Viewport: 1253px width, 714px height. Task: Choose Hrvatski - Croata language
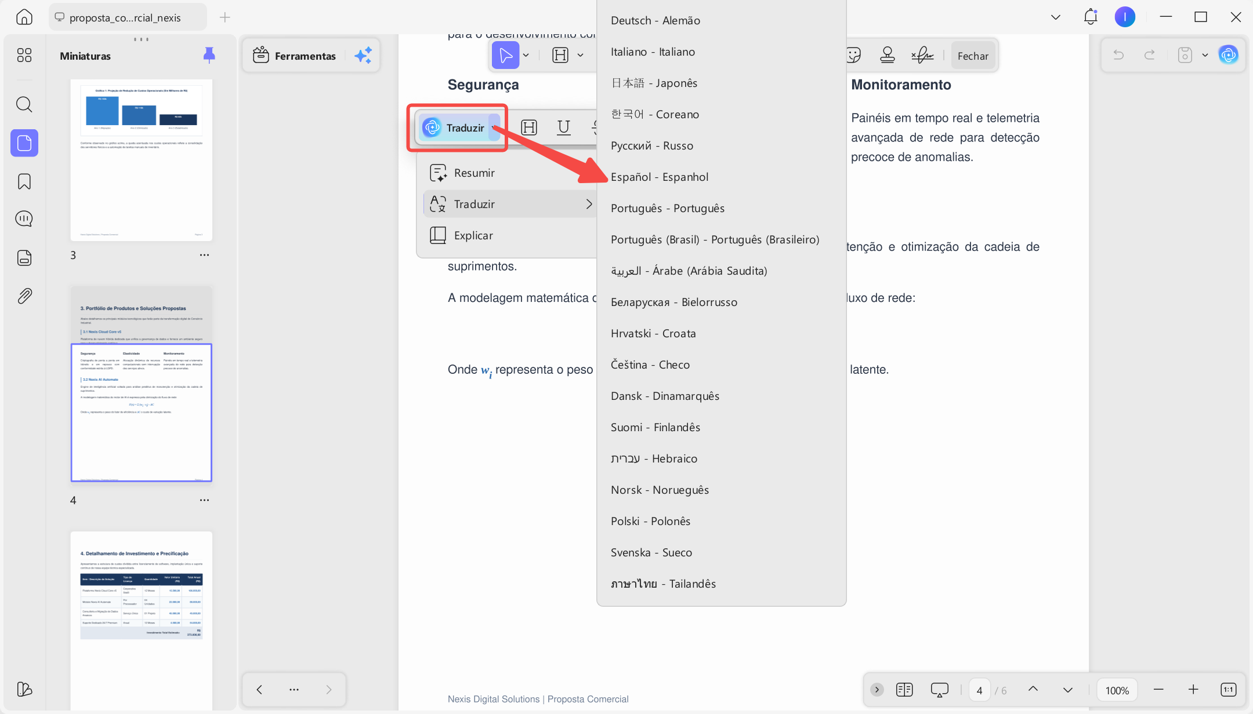pos(721,333)
